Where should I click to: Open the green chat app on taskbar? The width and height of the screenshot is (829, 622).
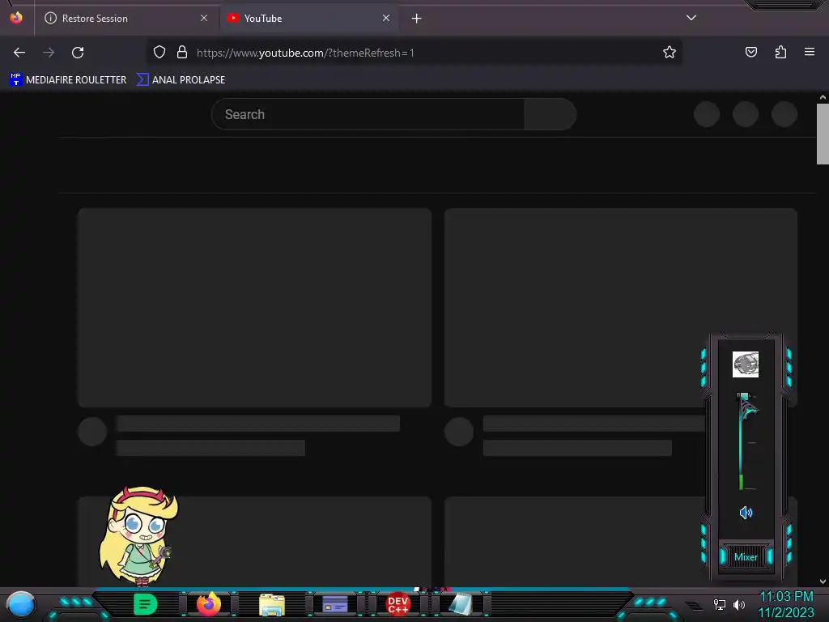pyautogui.click(x=145, y=604)
